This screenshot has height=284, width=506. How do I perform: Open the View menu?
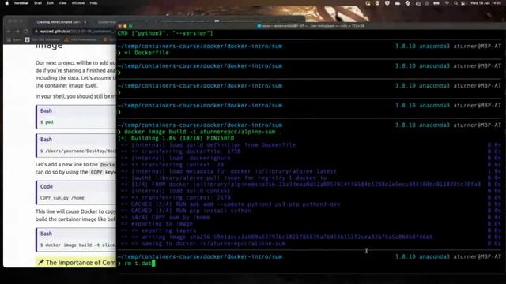(62, 3)
